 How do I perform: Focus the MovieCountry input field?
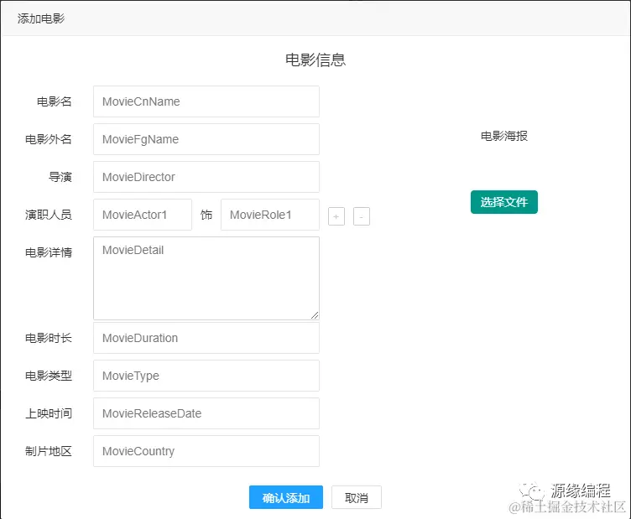point(206,451)
